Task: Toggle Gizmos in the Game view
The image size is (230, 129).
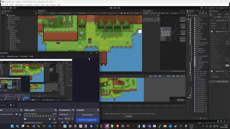Action: pos(137,13)
